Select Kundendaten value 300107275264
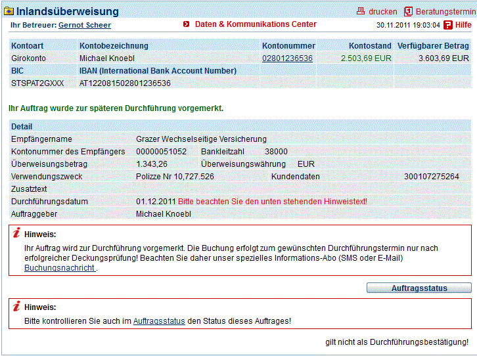The width and height of the screenshot is (477, 356). [x=432, y=176]
